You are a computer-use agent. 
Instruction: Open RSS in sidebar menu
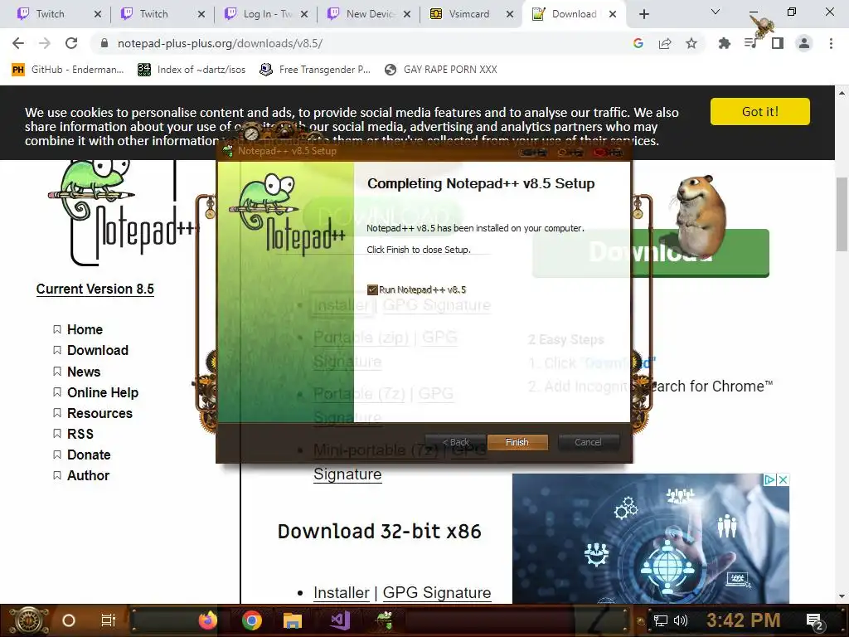coord(80,434)
